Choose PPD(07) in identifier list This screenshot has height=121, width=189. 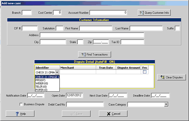(x=47, y=80)
